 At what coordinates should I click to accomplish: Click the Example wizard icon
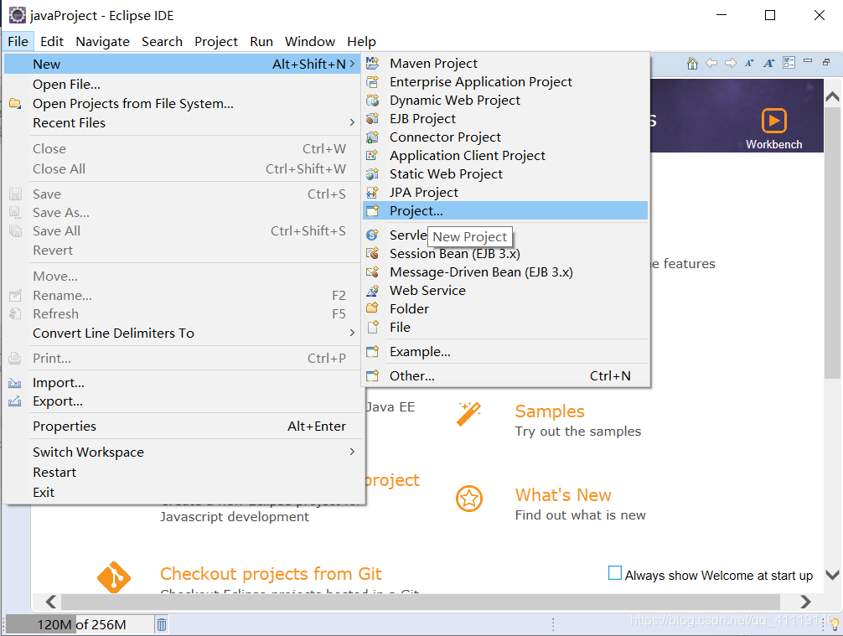pos(373,352)
